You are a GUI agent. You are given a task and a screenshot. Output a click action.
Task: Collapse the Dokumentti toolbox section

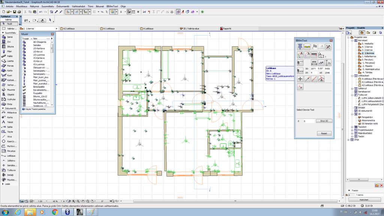coord(3,108)
